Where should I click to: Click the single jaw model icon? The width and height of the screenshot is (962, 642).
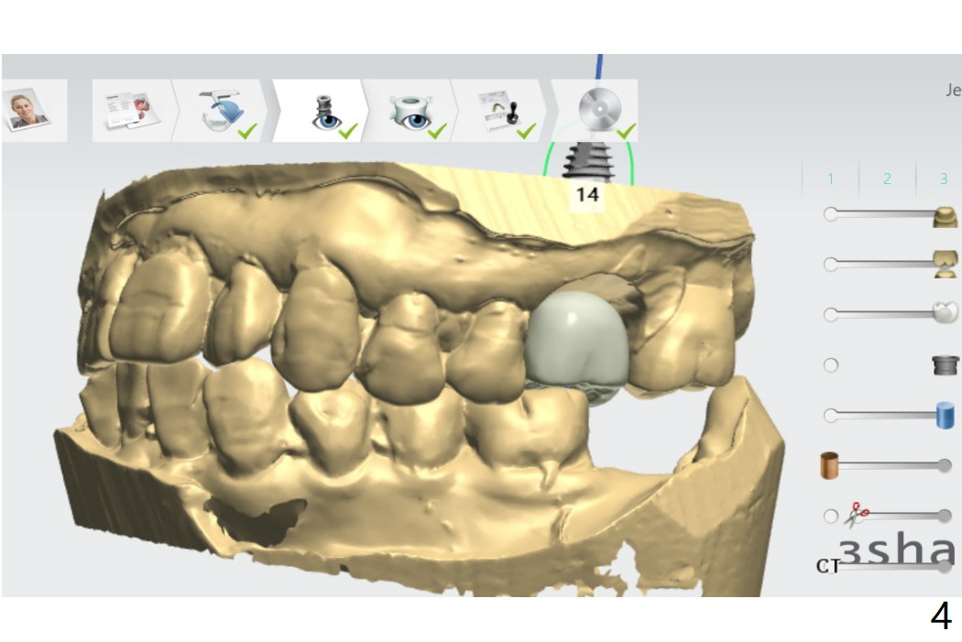(x=945, y=216)
